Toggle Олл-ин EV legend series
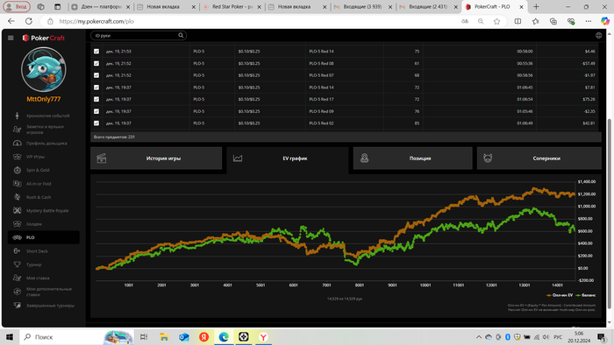614x345 pixels. point(560,295)
